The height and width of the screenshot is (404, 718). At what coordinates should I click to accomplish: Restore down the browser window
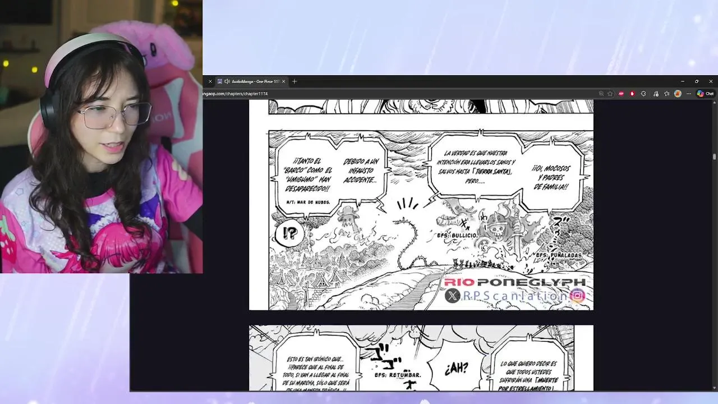pyautogui.click(x=697, y=81)
